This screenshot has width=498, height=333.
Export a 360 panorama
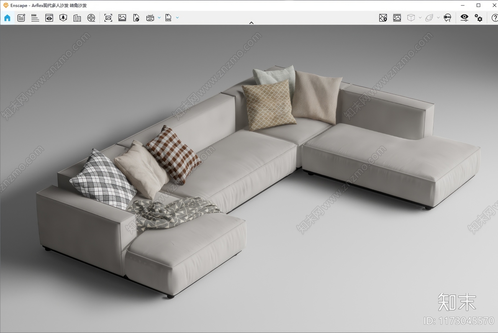coord(150,18)
